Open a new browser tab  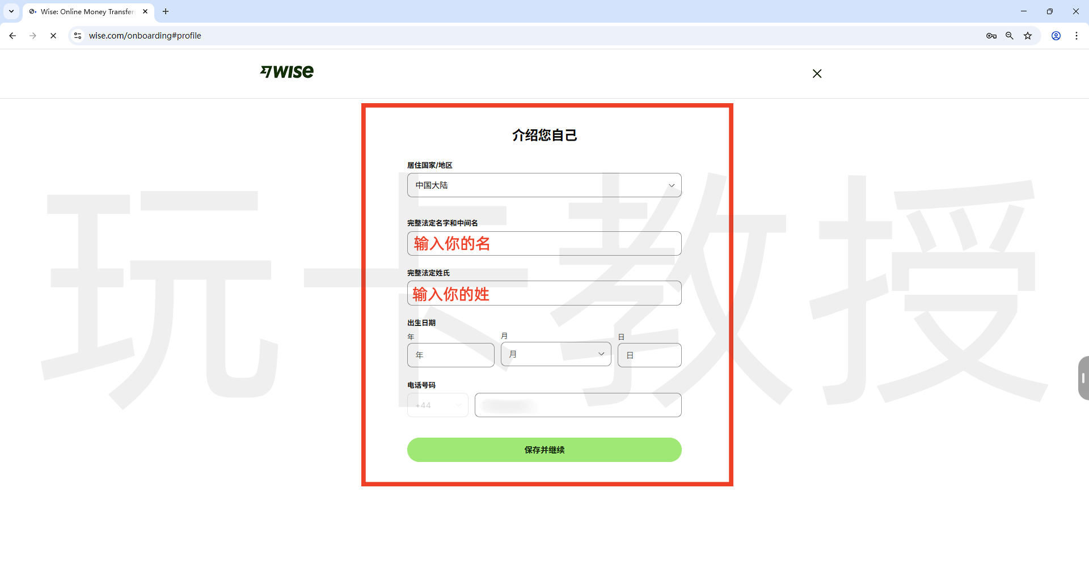coord(166,11)
